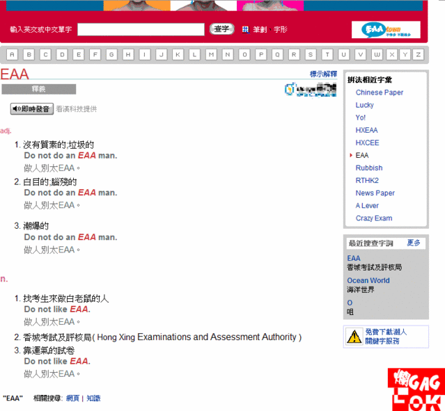
Task: Click the letter K index button
Action: point(178,54)
